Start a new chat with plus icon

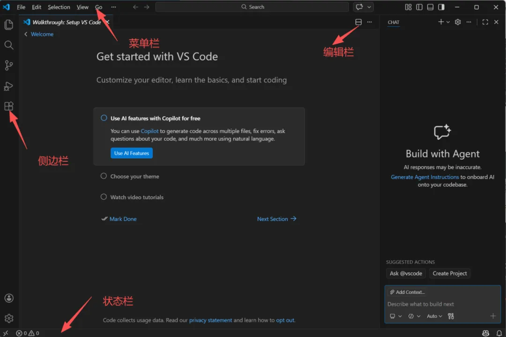441,22
